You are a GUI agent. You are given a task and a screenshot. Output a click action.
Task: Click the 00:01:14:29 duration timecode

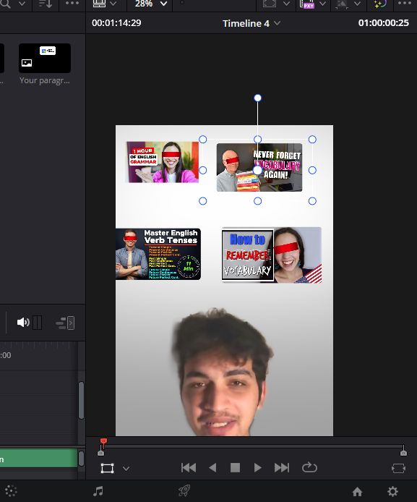pos(116,23)
